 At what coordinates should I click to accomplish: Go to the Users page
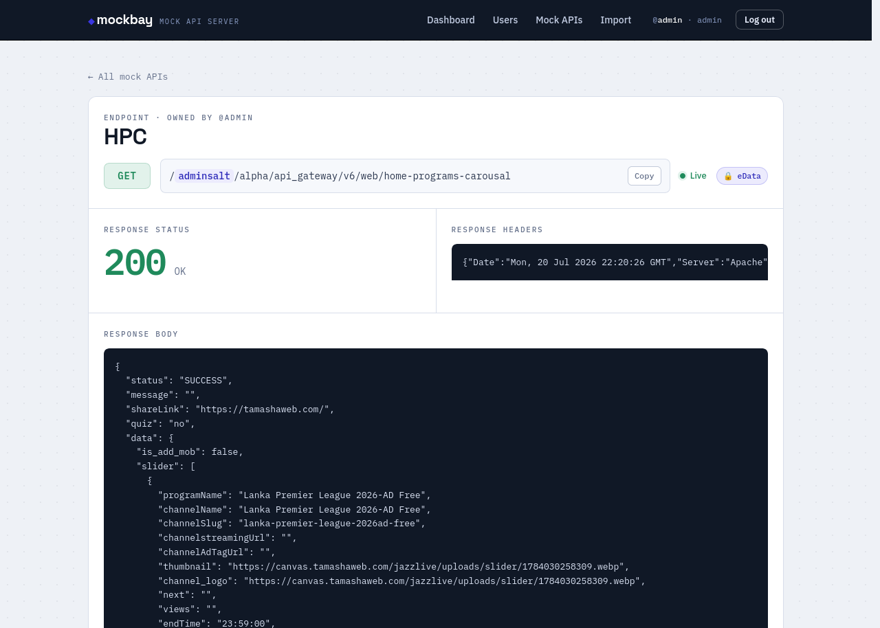click(x=505, y=20)
